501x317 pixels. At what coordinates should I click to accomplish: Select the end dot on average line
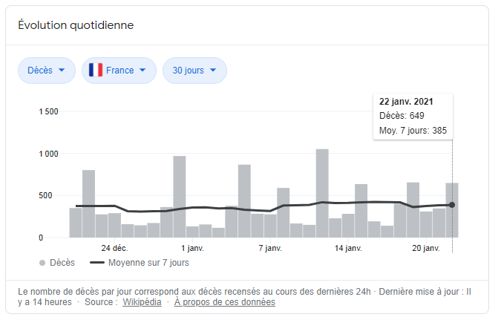click(x=452, y=205)
